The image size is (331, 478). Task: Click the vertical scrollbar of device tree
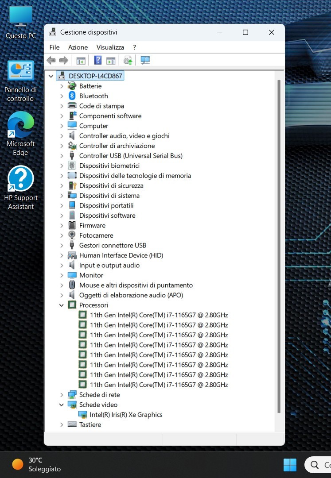point(279,247)
